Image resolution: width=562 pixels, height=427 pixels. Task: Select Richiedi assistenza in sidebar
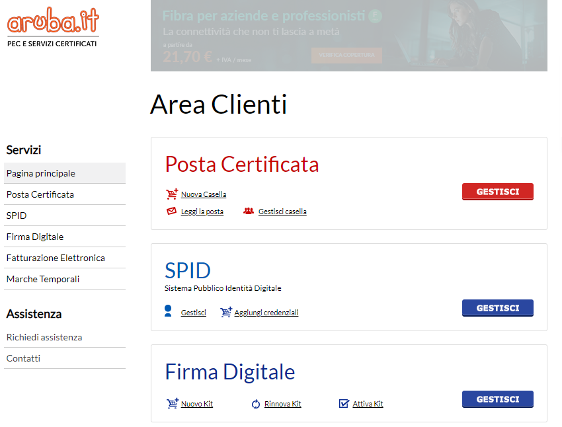tap(65, 337)
